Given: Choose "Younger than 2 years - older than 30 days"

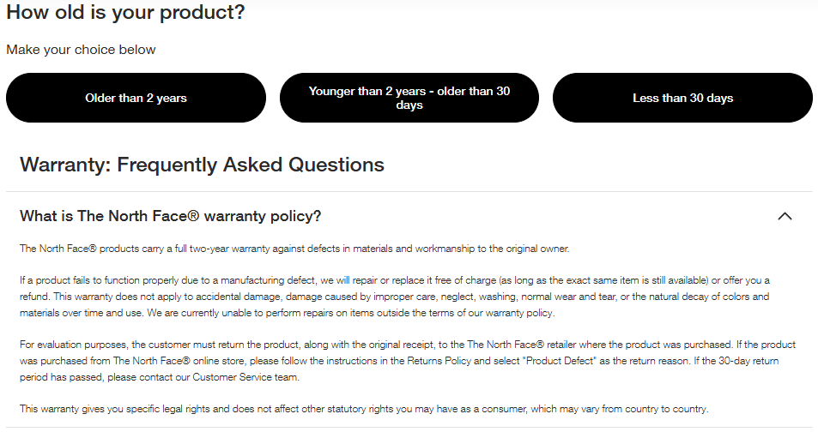Looking at the screenshot, I should pyautogui.click(x=409, y=98).
